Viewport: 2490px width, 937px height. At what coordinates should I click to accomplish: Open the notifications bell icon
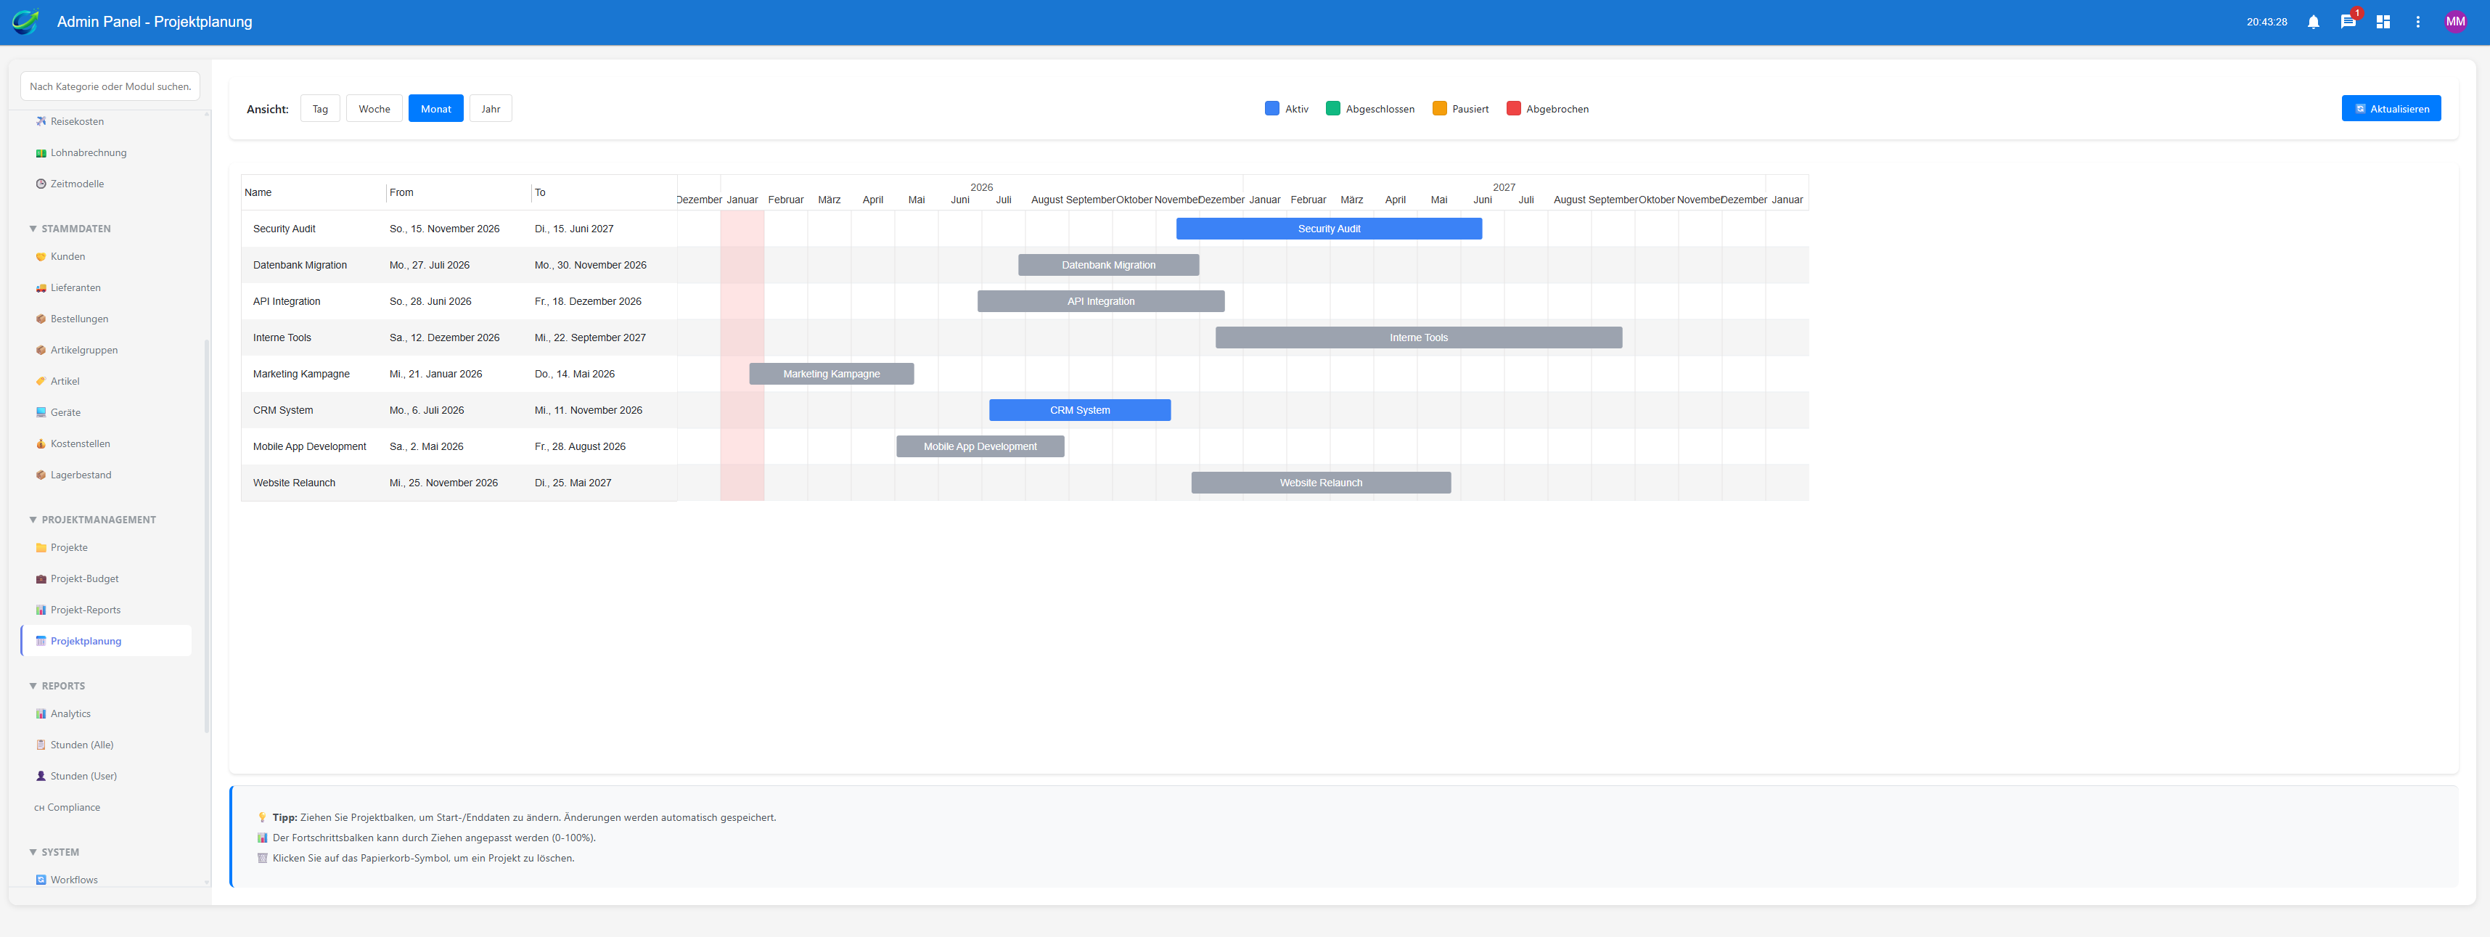click(2313, 21)
